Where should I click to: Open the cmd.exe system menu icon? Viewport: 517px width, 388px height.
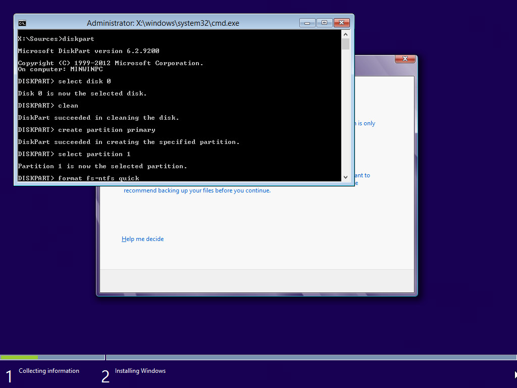(21, 23)
